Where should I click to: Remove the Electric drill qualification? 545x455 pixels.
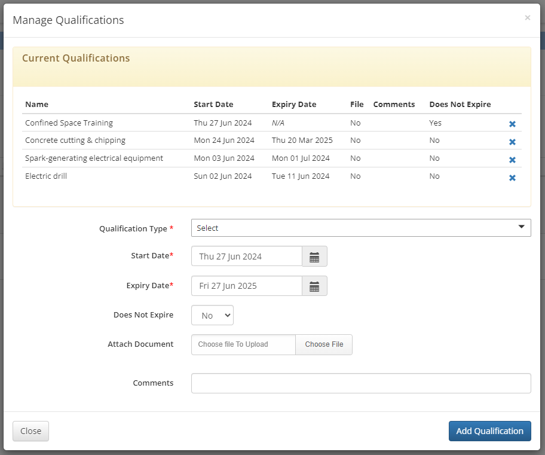[512, 178]
